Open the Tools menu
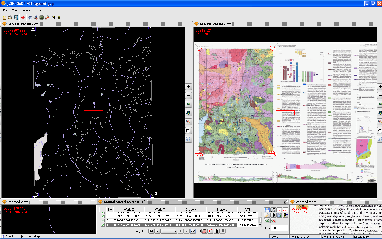 tap(15, 10)
